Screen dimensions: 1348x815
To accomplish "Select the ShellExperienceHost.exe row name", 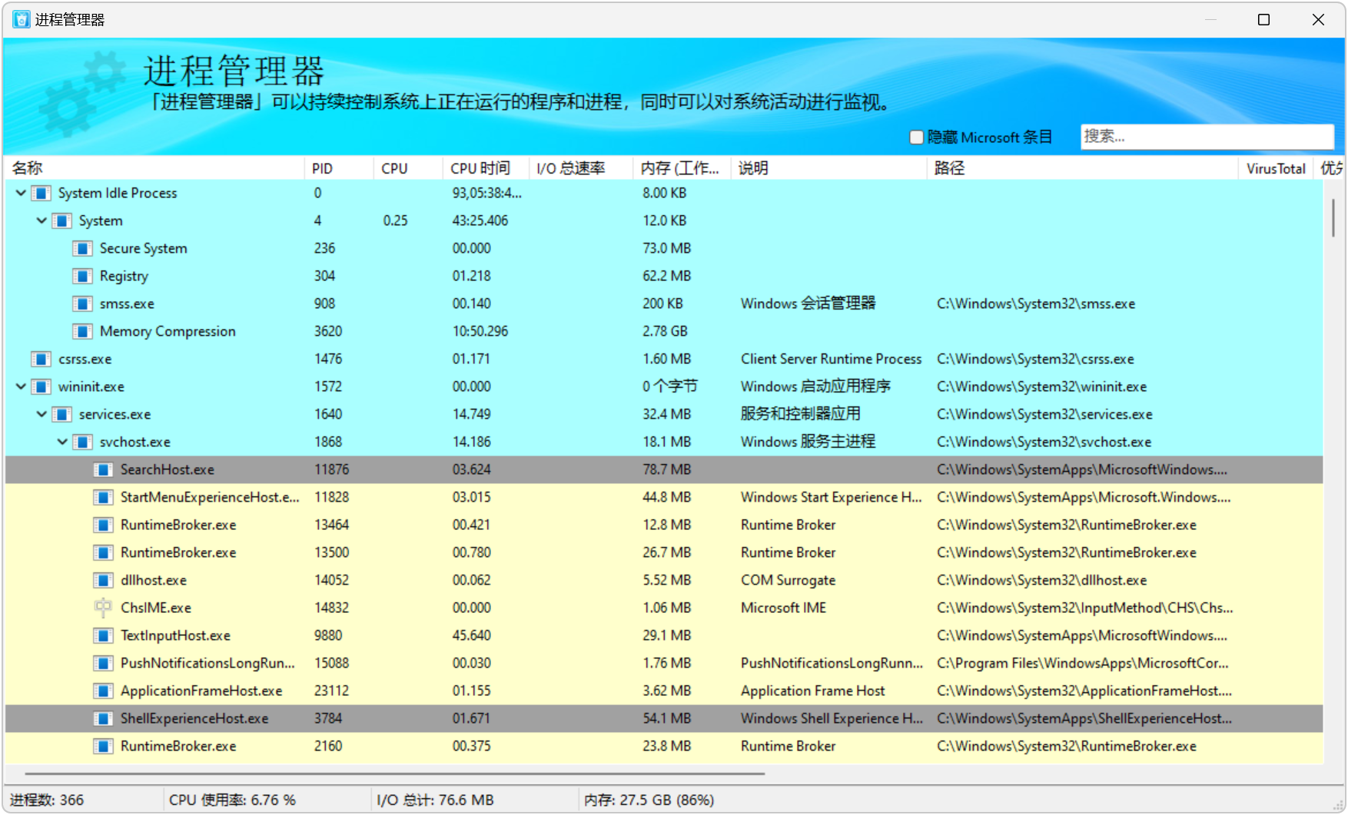I will tap(194, 718).
